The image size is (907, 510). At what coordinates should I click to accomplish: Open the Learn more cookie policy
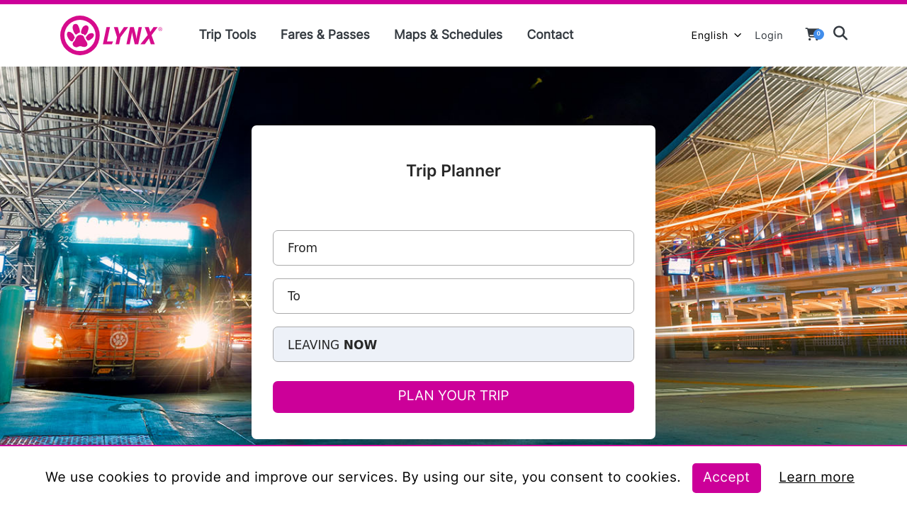(x=816, y=477)
